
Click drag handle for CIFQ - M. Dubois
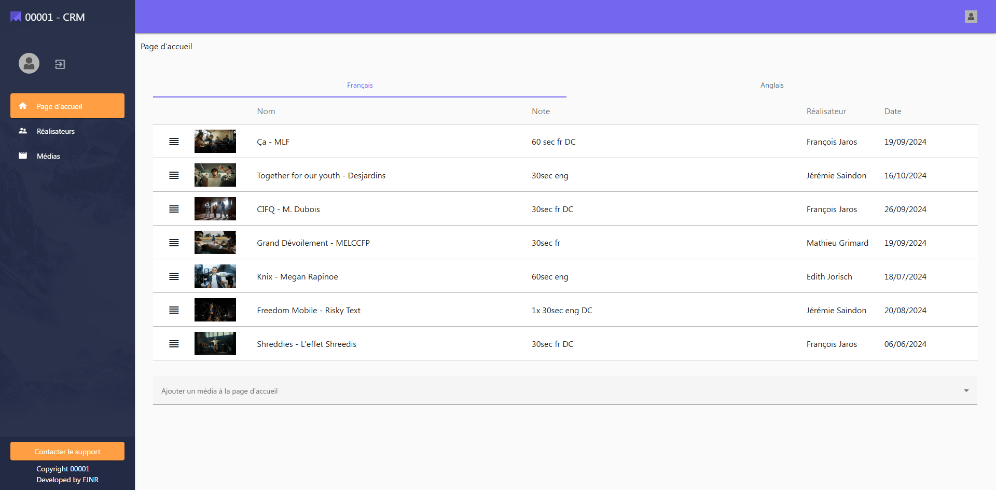174,209
